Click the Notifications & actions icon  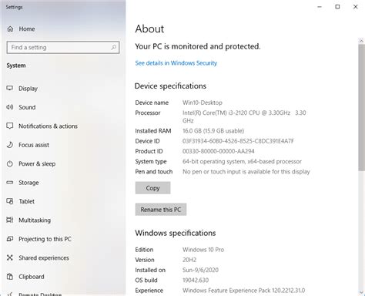(x=10, y=126)
